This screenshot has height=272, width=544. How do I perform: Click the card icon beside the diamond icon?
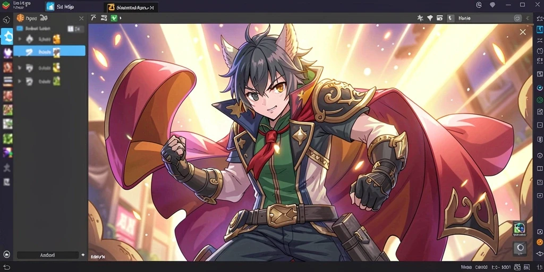point(439,18)
